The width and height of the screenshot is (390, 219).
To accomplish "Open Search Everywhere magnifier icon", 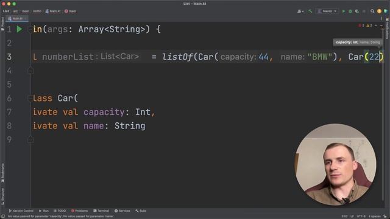I will pyautogui.click(x=372, y=11).
